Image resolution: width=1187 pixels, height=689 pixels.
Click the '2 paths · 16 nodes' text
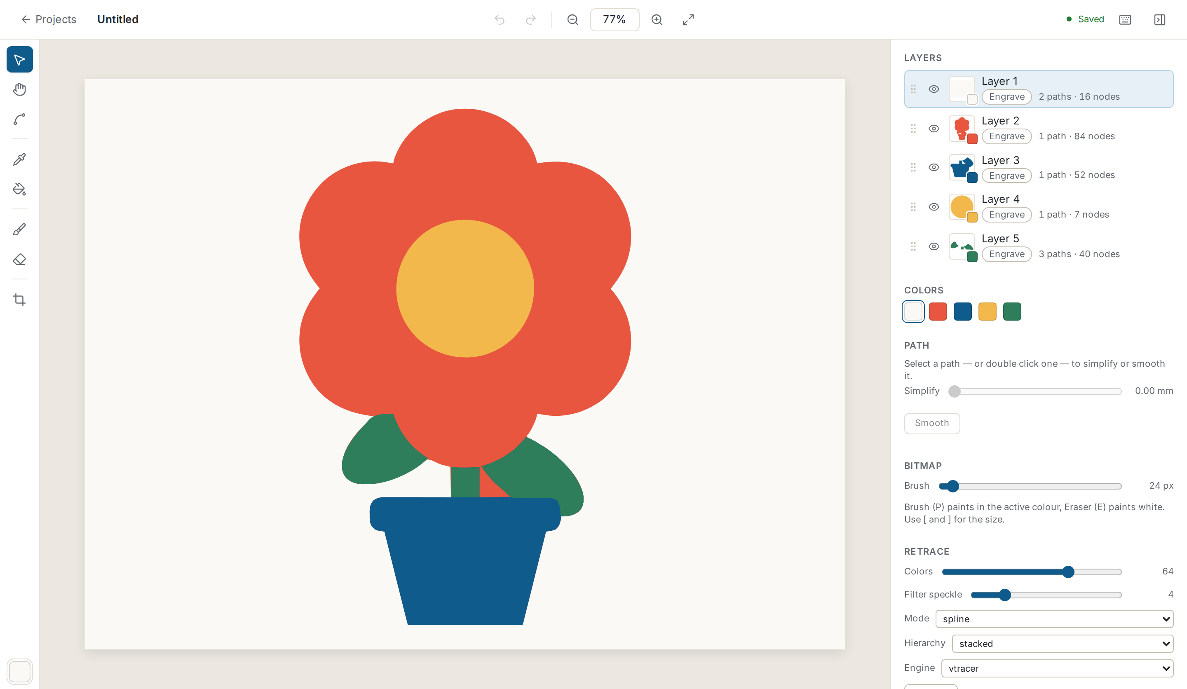1079,96
